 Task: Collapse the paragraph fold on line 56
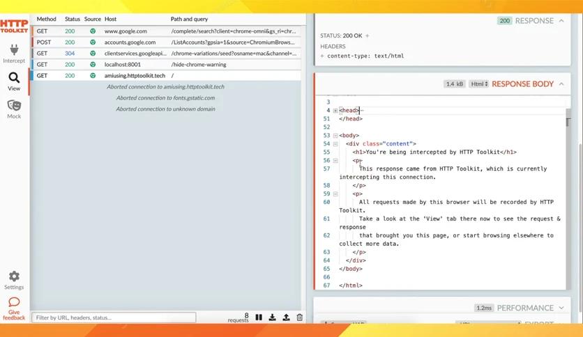click(x=335, y=161)
